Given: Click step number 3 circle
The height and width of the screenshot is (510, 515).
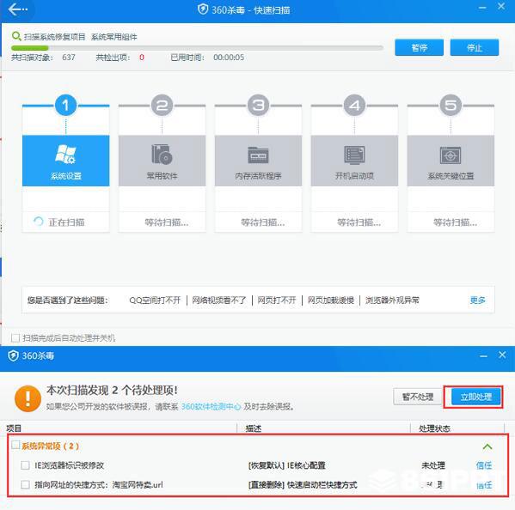Looking at the screenshot, I should 258,106.
